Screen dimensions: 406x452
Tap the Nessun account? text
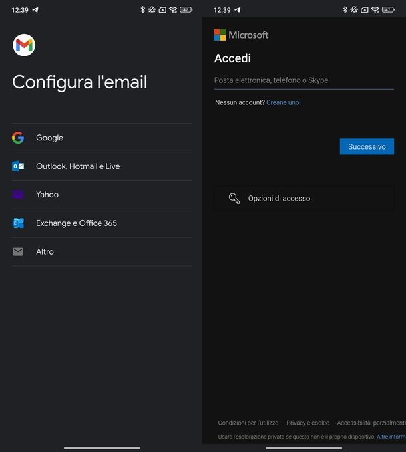240,102
